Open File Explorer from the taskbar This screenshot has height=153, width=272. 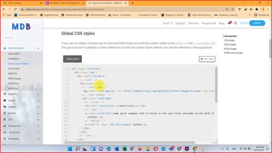148,149
